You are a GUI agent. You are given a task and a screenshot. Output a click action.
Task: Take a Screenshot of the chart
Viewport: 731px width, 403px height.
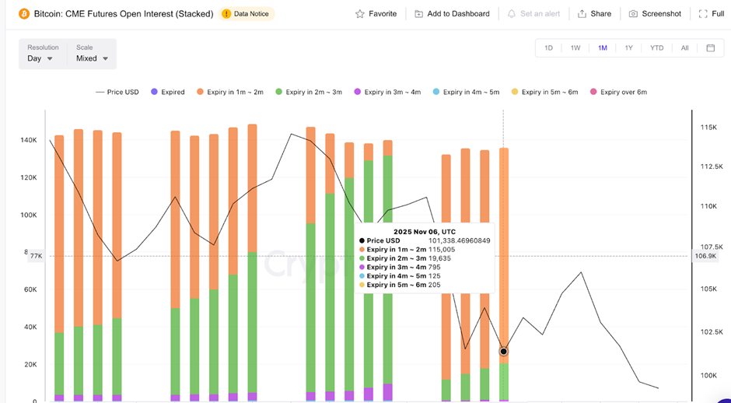pos(655,14)
